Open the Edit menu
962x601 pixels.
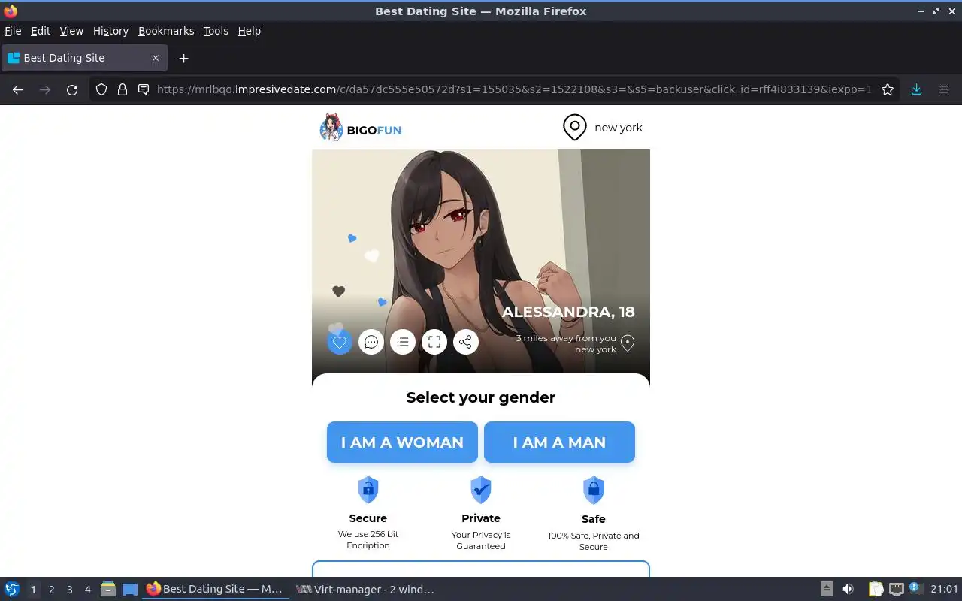coord(41,31)
